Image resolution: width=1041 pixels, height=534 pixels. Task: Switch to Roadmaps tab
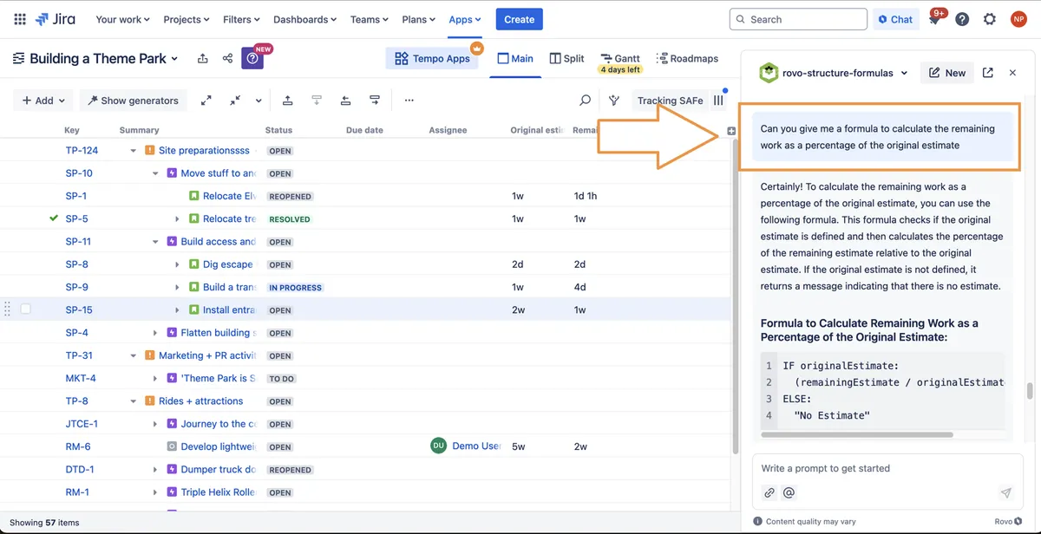(x=687, y=58)
